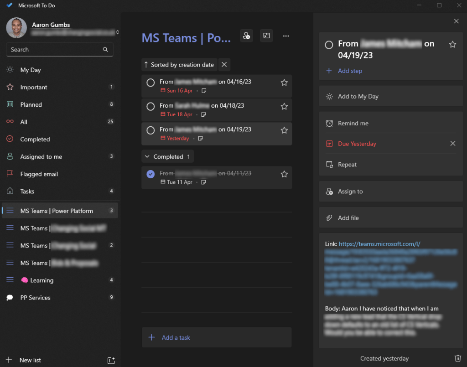This screenshot has height=367, width=467.
Task: Click the note icon on the Sun 16 Apr task
Action: (x=204, y=91)
